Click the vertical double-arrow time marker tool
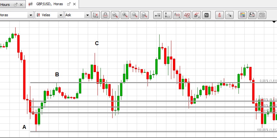The height and width of the screenshot is (138, 277). [x=167, y=15]
